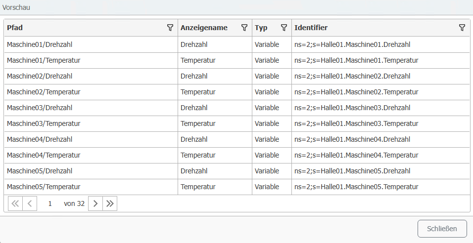The image size is (473, 243).
Task: Open the Anzeigename column filter
Action: [x=244, y=28]
